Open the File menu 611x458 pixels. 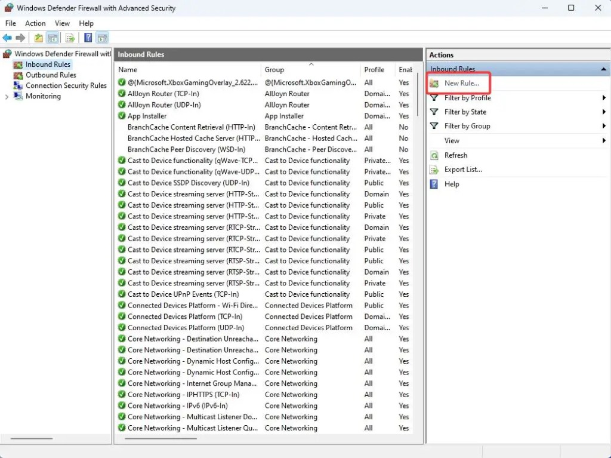click(x=11, y=23)
